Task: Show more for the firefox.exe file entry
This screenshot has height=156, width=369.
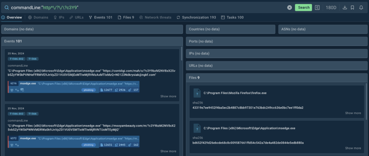Action: click(x=353, y=113)
